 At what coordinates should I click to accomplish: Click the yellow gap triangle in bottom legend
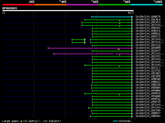21,121
